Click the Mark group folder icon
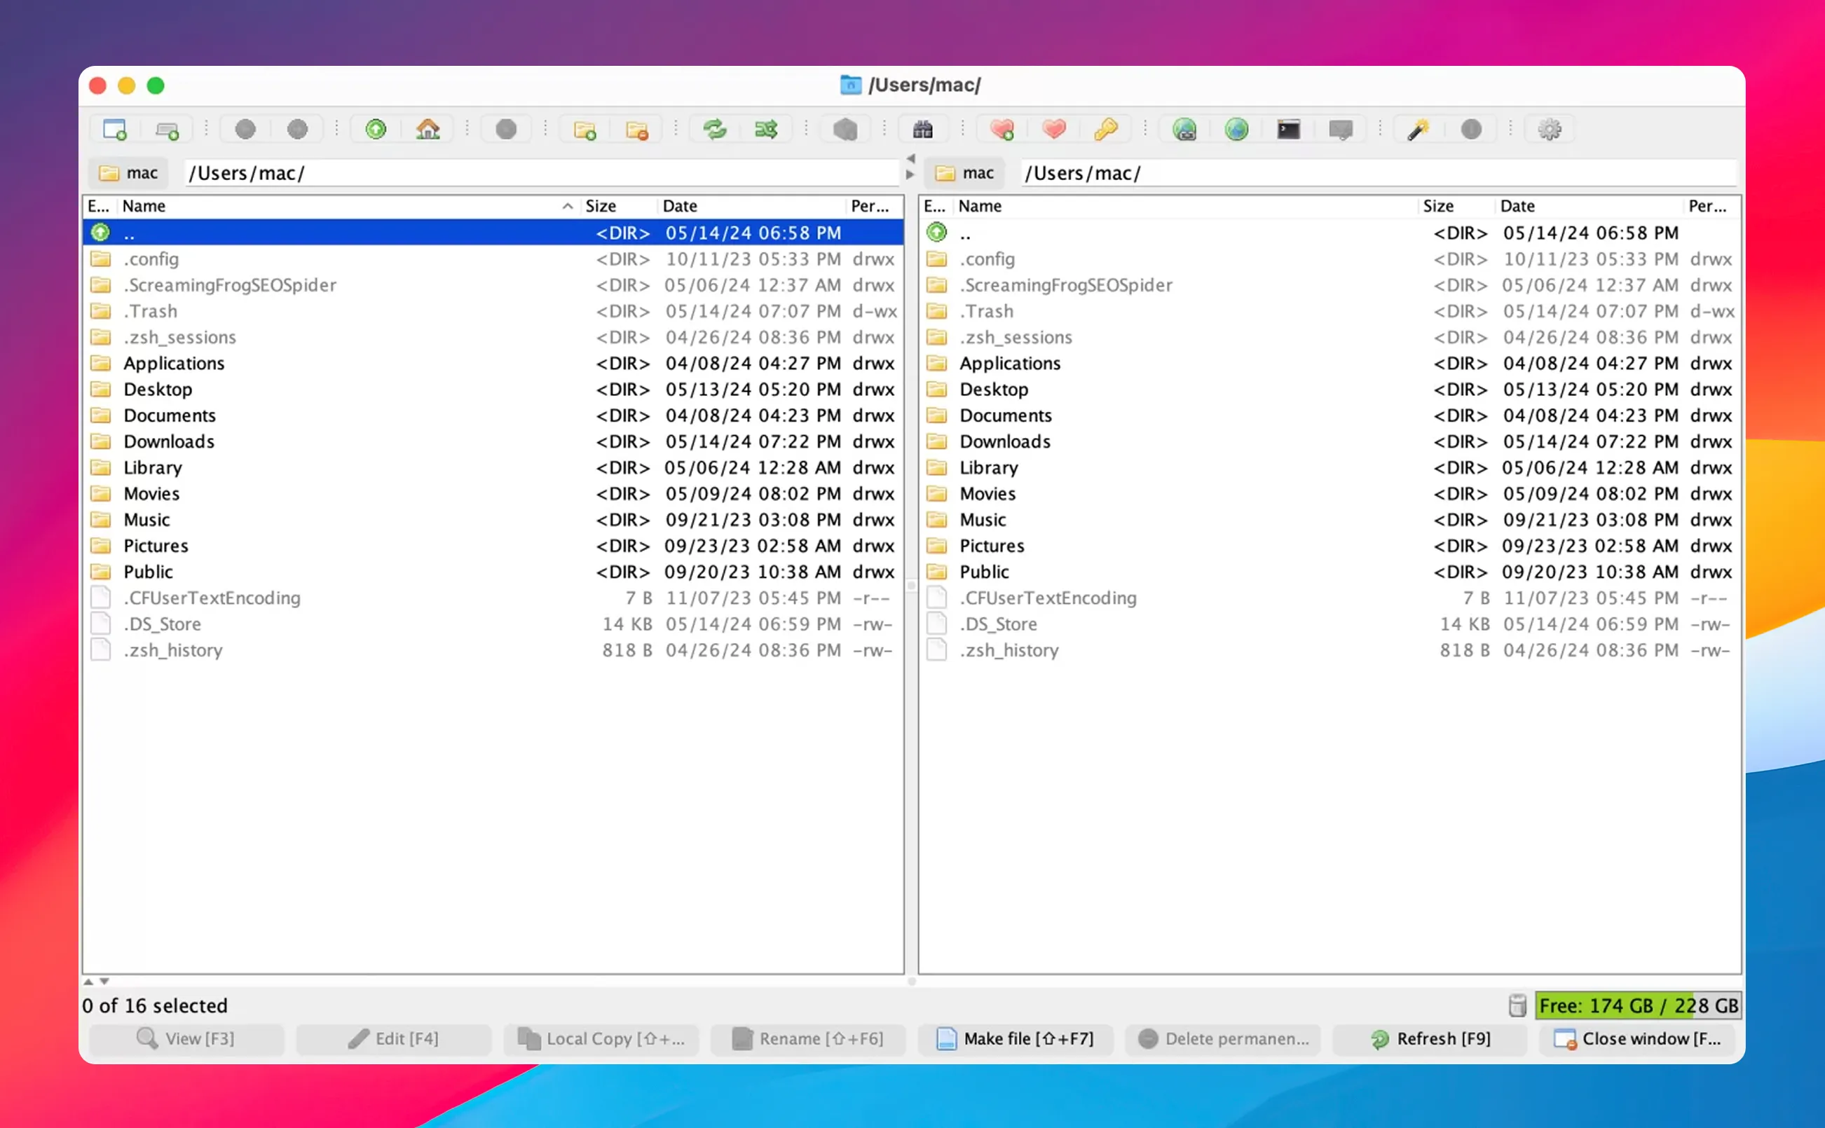 coord(585,130)
